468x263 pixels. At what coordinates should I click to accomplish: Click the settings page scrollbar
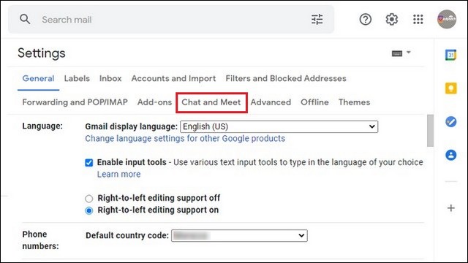pos(430,131)
